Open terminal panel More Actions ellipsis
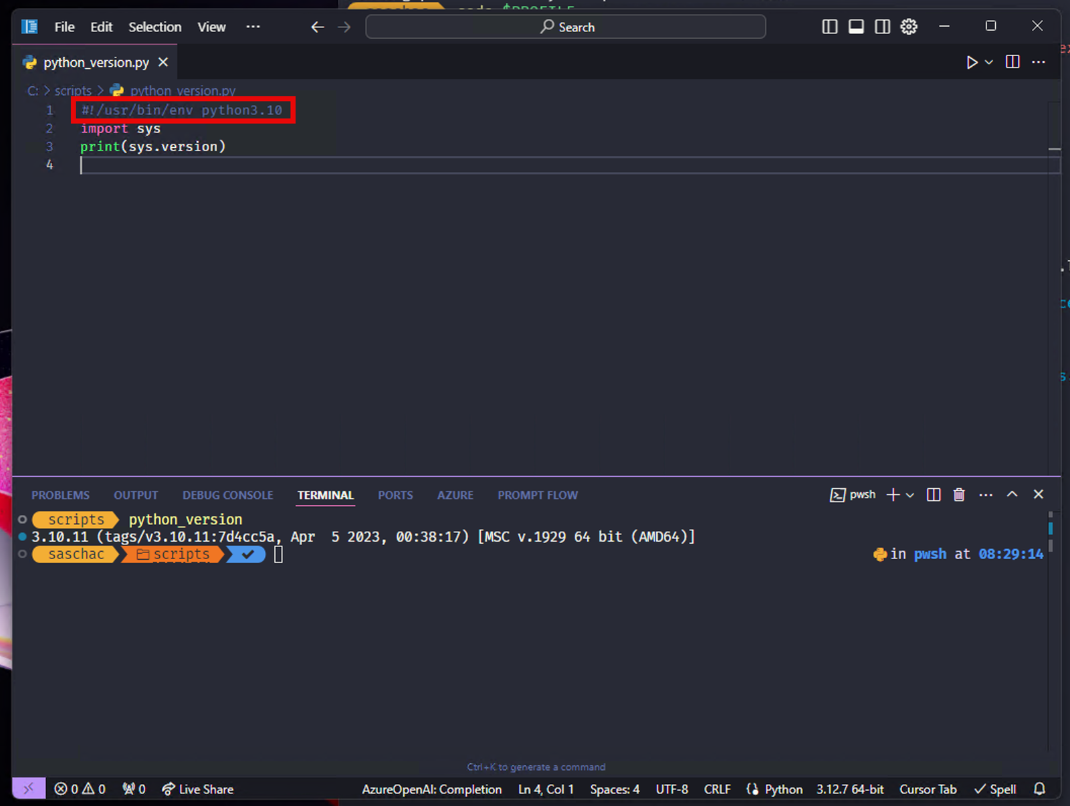The image size is (1070, 806). pyautogui.click(x=986, y=495)
